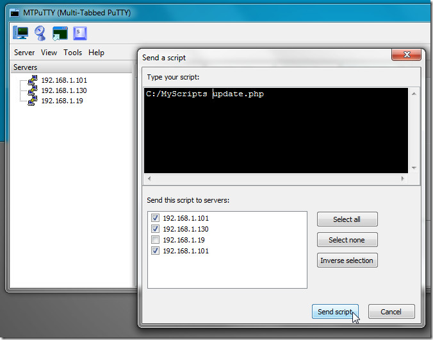433x340 pixels.
Task: Click the script area scroll down arrow
Action: 414,167
